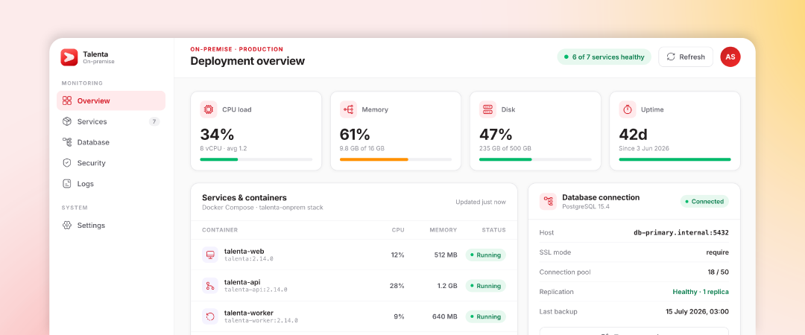Click the 28% CPU cell of talenta-api
Screen dimensions: 805x335
pos(397,286)
